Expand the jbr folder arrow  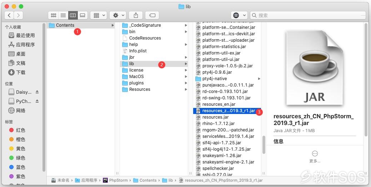tap(186, 57)
